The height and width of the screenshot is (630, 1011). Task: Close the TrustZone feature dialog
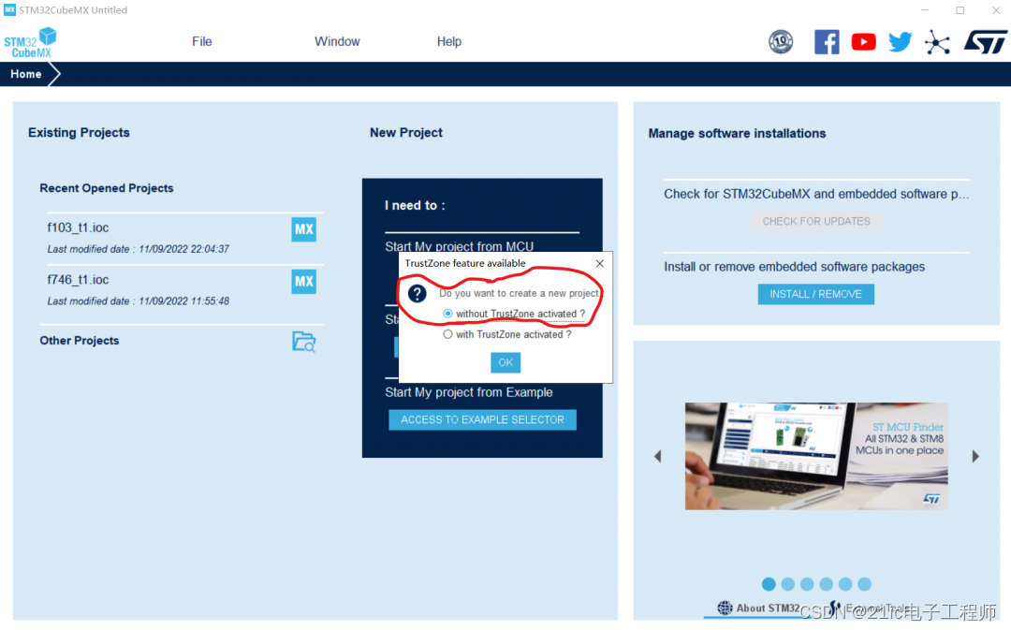[x=600, y=263]
